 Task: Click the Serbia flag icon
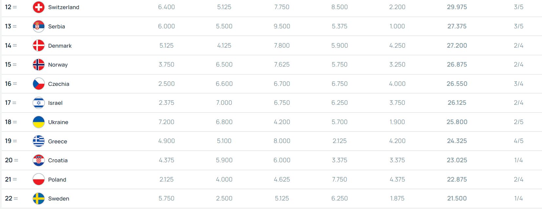tap(39, 26)
